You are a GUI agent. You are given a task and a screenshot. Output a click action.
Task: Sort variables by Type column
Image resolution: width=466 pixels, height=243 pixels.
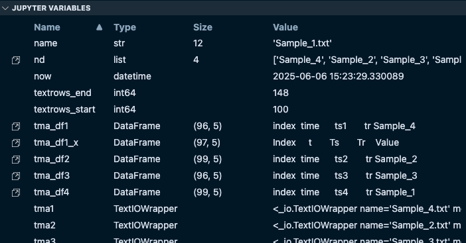[125, 27]
